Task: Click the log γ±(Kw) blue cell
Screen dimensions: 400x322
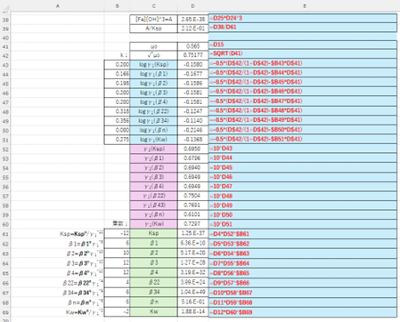Action: click(x=153, y=140)
